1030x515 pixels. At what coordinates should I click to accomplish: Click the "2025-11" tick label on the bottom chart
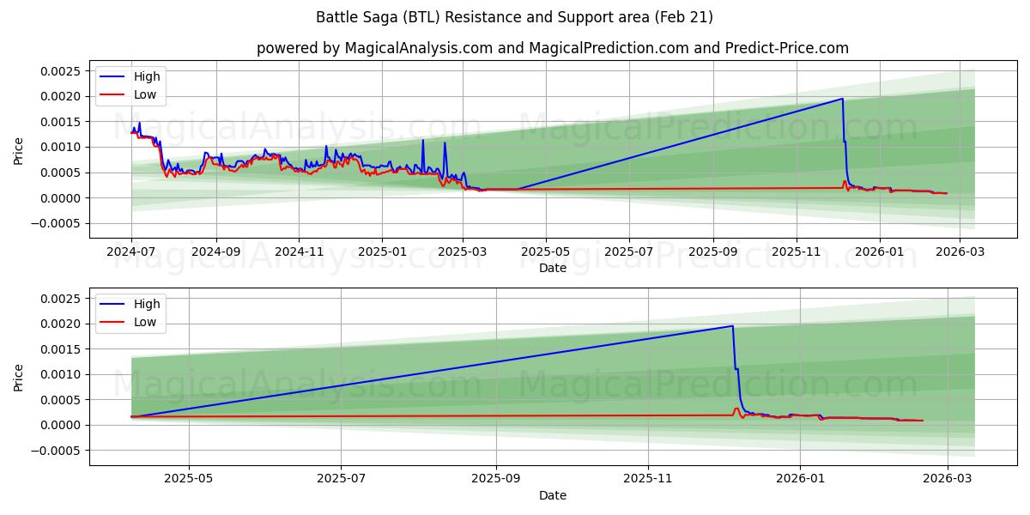pyautogui.click(x=648, y=480)
